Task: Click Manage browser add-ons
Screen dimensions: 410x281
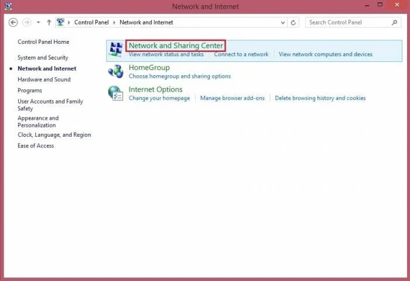Action: (232, 98)
